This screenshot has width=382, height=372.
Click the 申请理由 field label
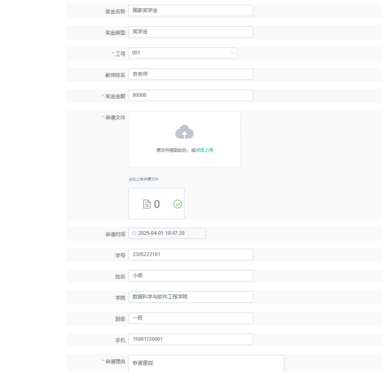(115, 362)
